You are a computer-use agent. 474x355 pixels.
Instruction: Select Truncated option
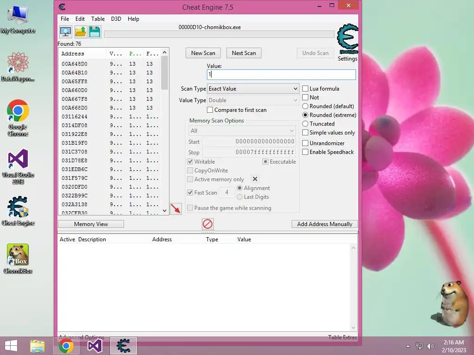tap(306, 123)
